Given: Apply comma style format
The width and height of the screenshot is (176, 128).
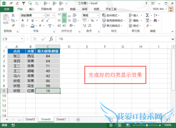Looking at the screenshot, I should 97,21.
